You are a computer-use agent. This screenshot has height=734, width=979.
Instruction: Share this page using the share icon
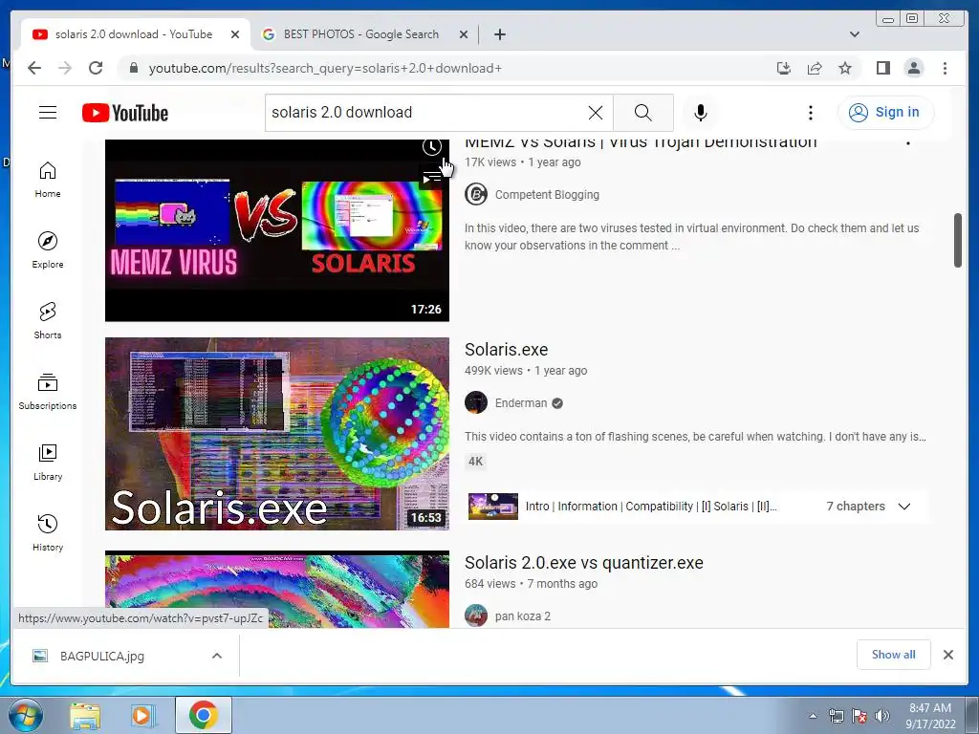(x=815, y=68)
